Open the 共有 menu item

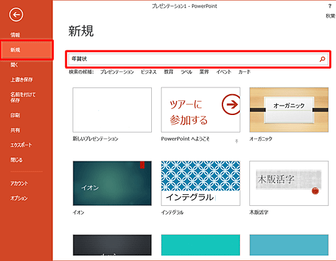tap(15, 130)
